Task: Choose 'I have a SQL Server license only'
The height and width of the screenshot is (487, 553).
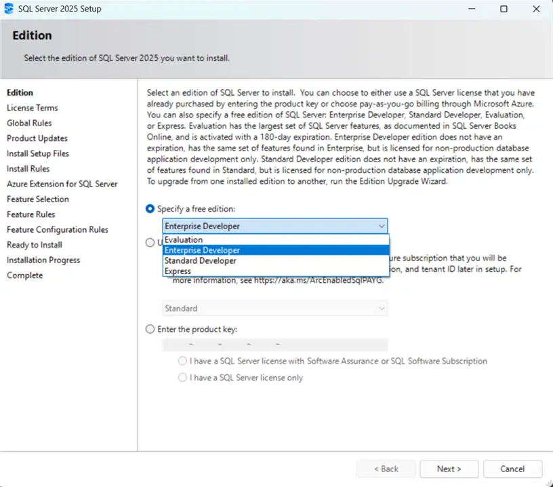Action: coord(182,378)
